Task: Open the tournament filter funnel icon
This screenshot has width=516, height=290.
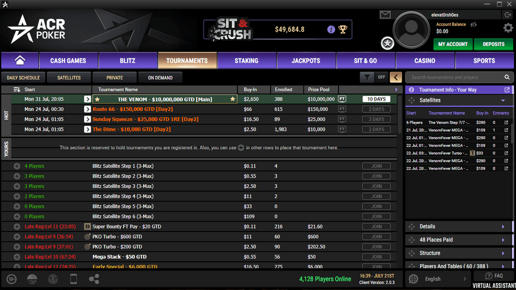Action: point(367,78)
